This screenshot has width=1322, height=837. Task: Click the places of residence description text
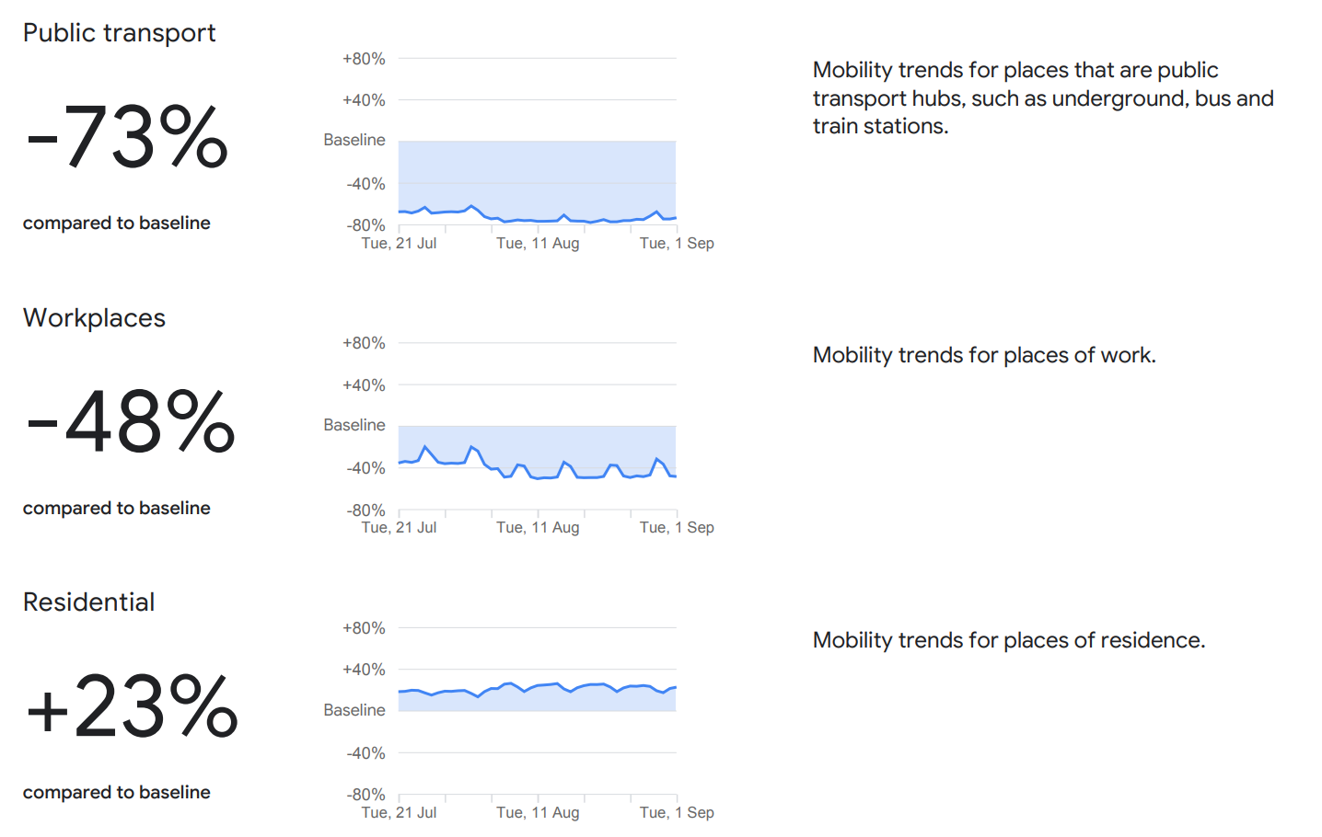[x=1009, y=640]
